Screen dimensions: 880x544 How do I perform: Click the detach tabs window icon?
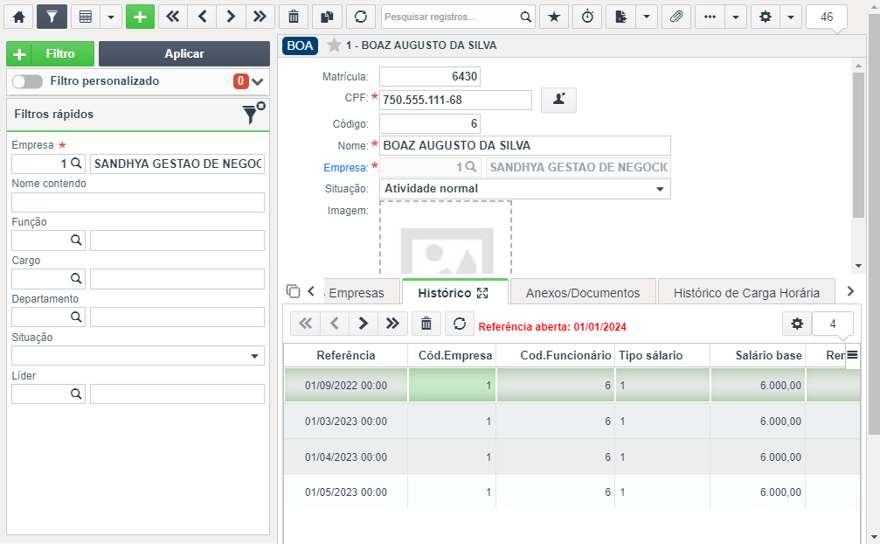coord(293,291)
